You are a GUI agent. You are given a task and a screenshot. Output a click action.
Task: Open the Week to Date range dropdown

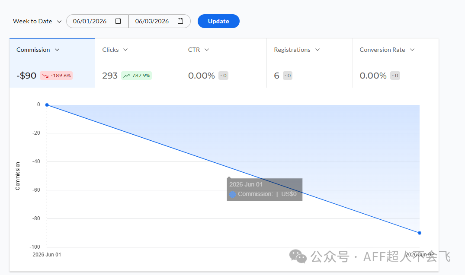click(37, 21)
